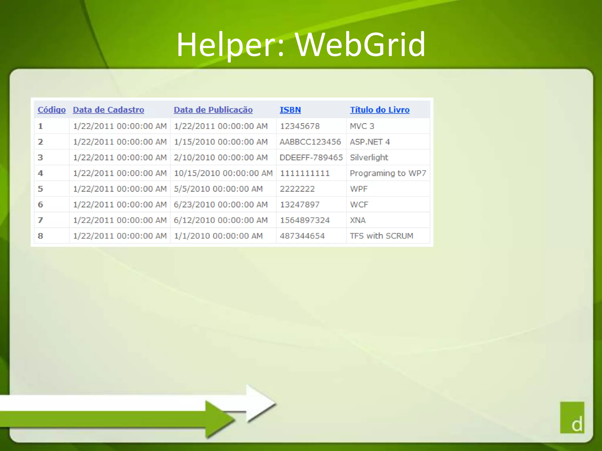Select publication date 10/15/2010 00:00:00 AM
The image size is (602, 451).
[x=223, y=173]
